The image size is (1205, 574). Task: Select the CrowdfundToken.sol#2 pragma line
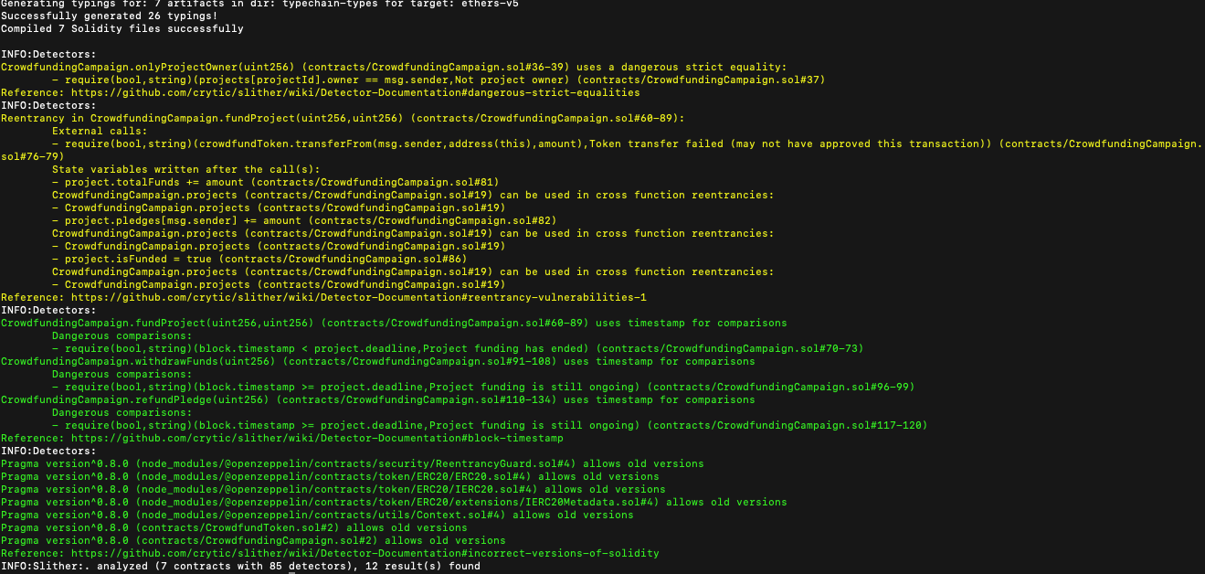coord(234,527)
